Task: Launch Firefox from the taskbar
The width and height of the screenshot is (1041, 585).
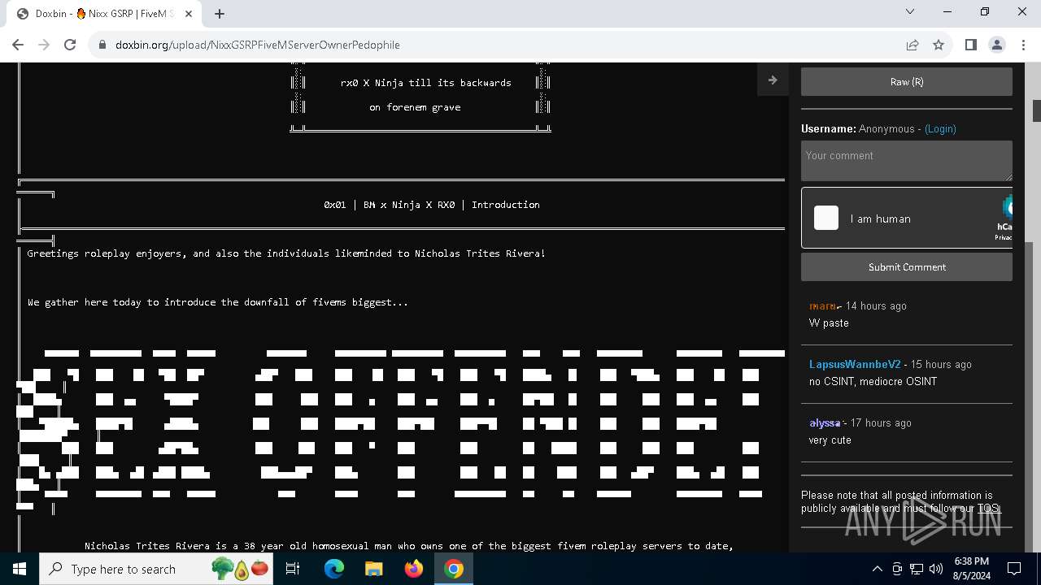Action: coord(413,569)
